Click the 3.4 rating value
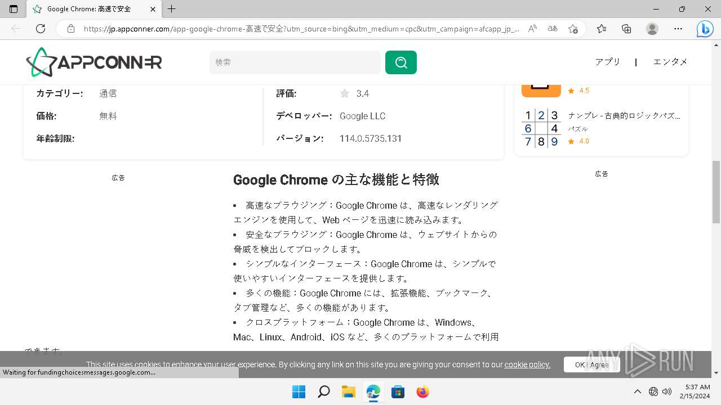 [x=363, y=93]
